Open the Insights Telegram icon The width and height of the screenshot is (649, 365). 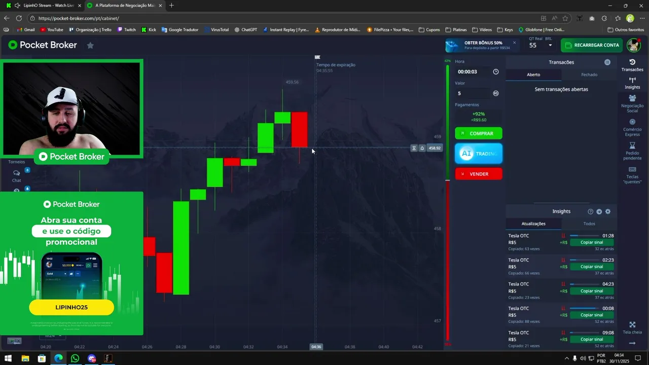(599, 211)
